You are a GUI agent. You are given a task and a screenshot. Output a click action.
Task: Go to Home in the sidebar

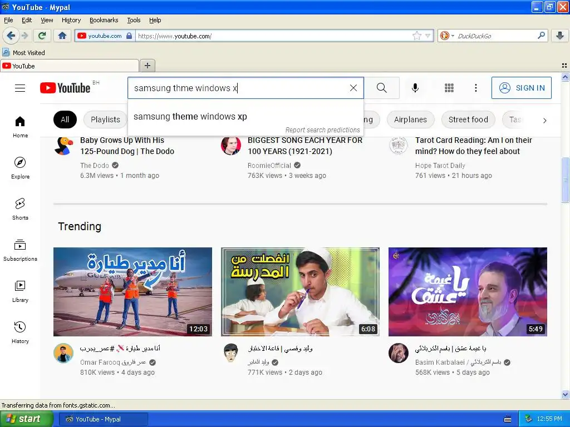20,127
